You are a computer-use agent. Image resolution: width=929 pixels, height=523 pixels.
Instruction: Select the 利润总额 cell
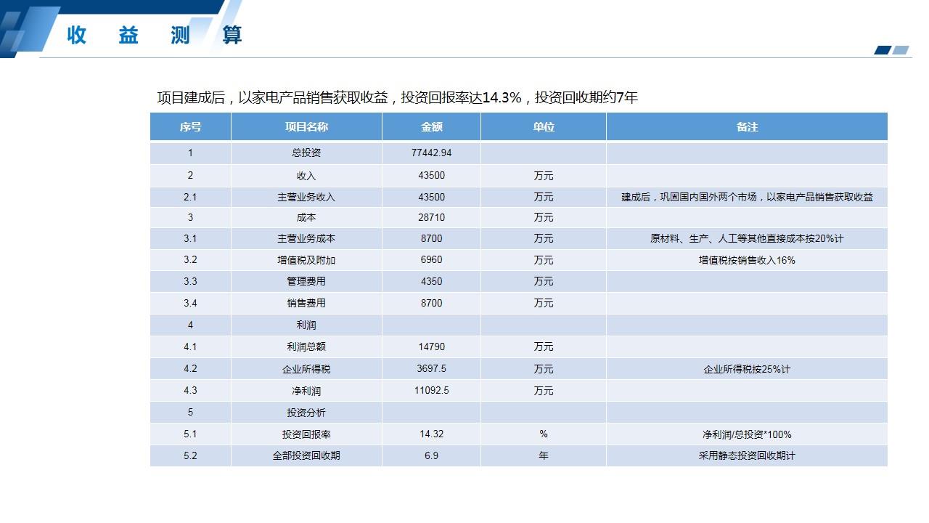[306, 346]
